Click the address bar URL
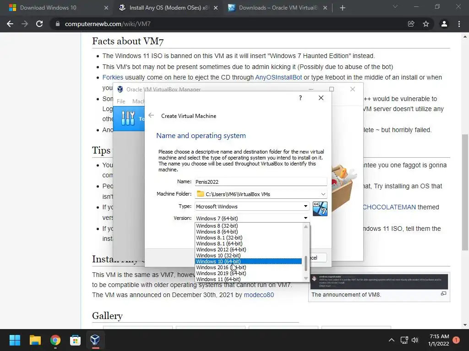The height and width of the screenshot is (351, 469). [108, 24]
